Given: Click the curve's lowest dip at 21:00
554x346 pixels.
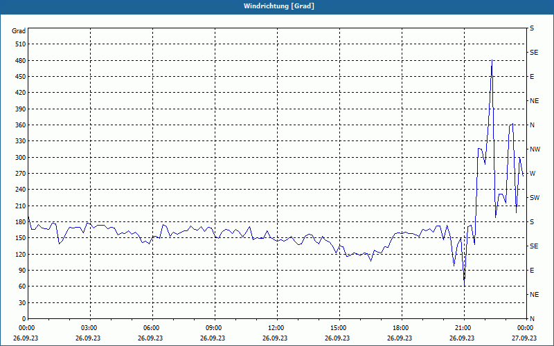Looking at the screenshot, I should (464, 284).
